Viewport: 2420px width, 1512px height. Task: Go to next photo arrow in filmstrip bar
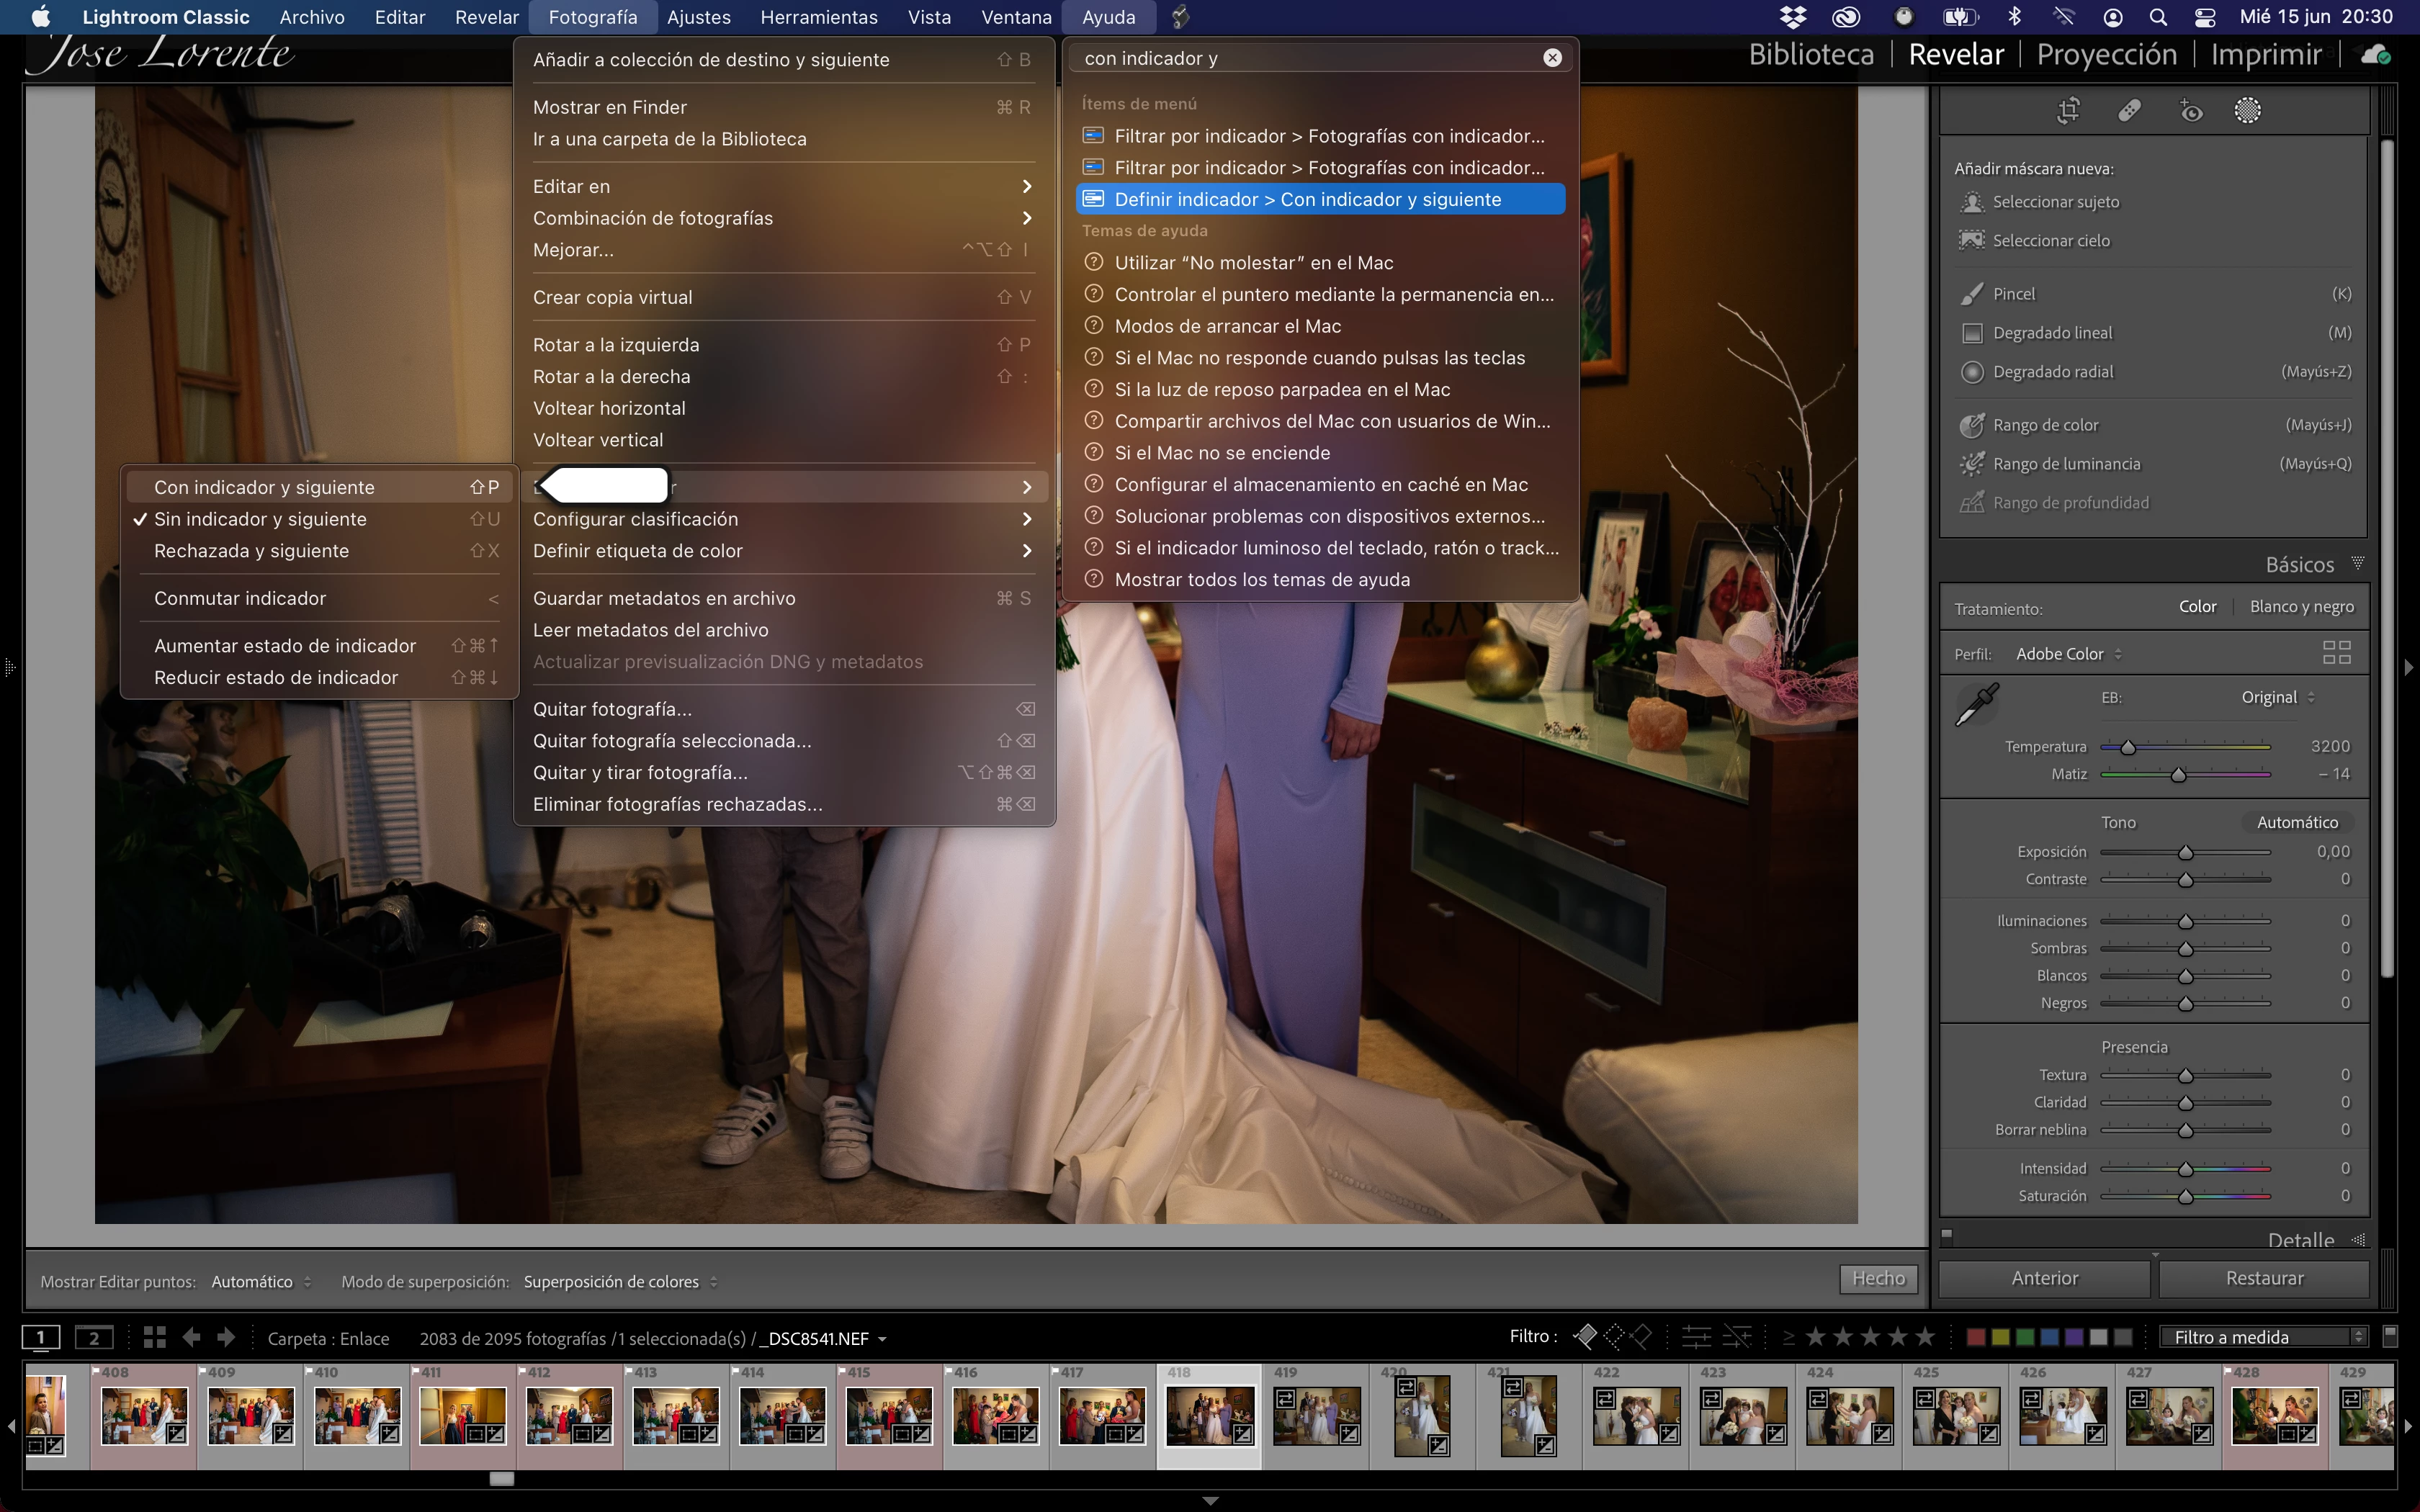pos(227,1338)
